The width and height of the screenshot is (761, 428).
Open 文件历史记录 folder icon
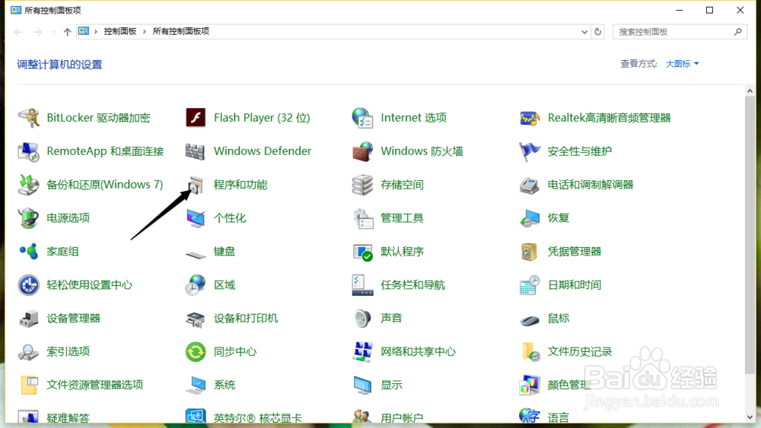530,352
